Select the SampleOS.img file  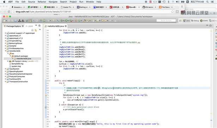(17, 64)
